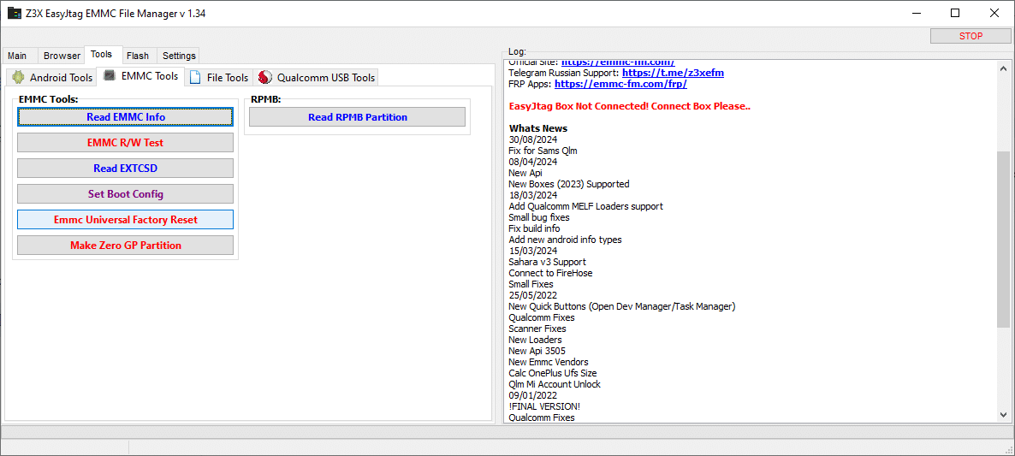Viewport: 1015px width, 456px height.
Task: Start Emmc Universal Factory Reset
Action: (125, 220)
